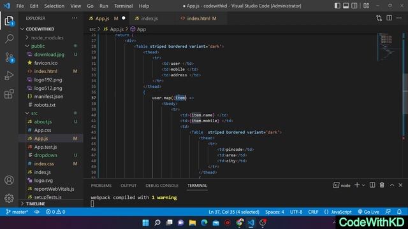This screenshot has width=408, height=229.
Task: Open the Run and Debug view
Action: pyautogui.click(x=9, y=76)
